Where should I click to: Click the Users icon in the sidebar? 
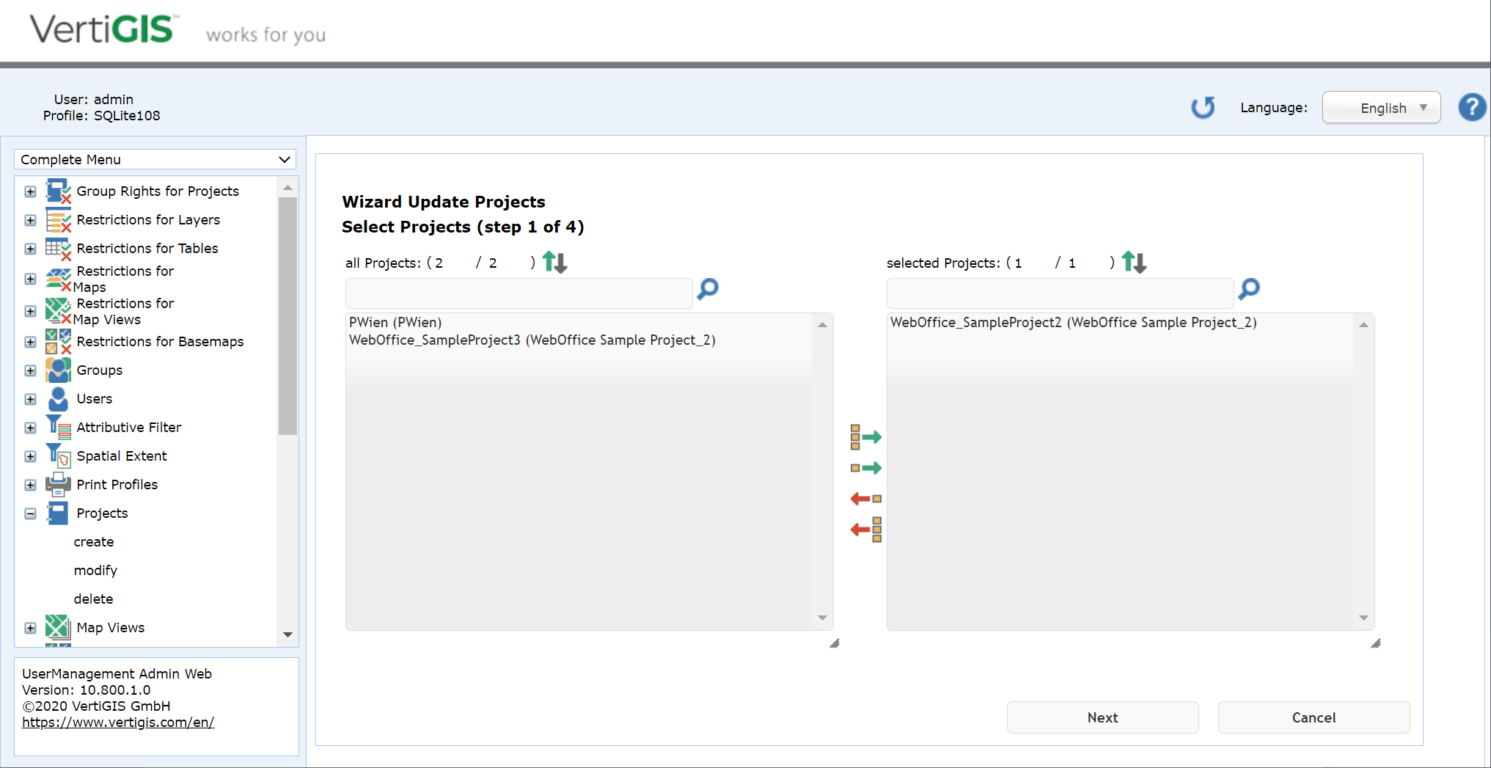click(57, 398)
